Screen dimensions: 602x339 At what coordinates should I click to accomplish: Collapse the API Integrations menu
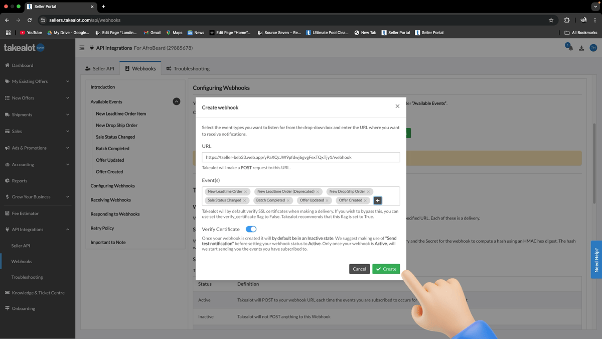point(38,230)
